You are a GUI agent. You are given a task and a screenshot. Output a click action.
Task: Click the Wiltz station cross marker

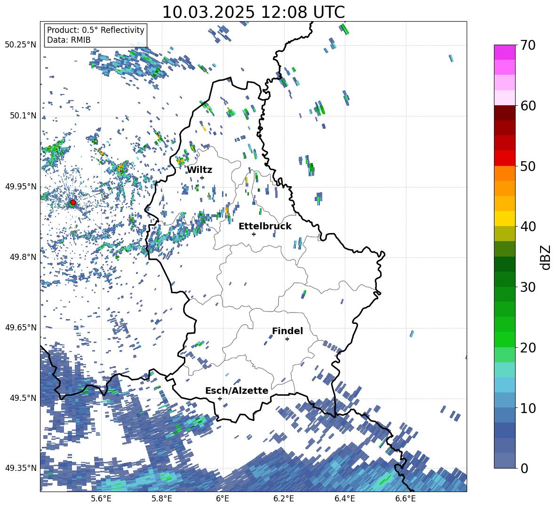pos(202,178)
